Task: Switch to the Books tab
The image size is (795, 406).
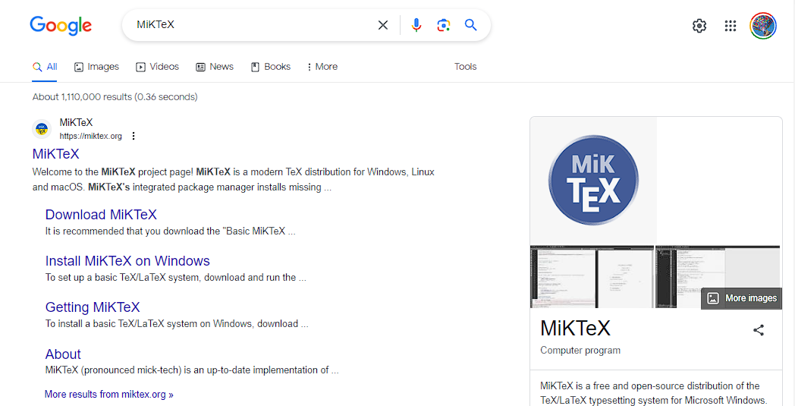Action: [x=271, y=67]
